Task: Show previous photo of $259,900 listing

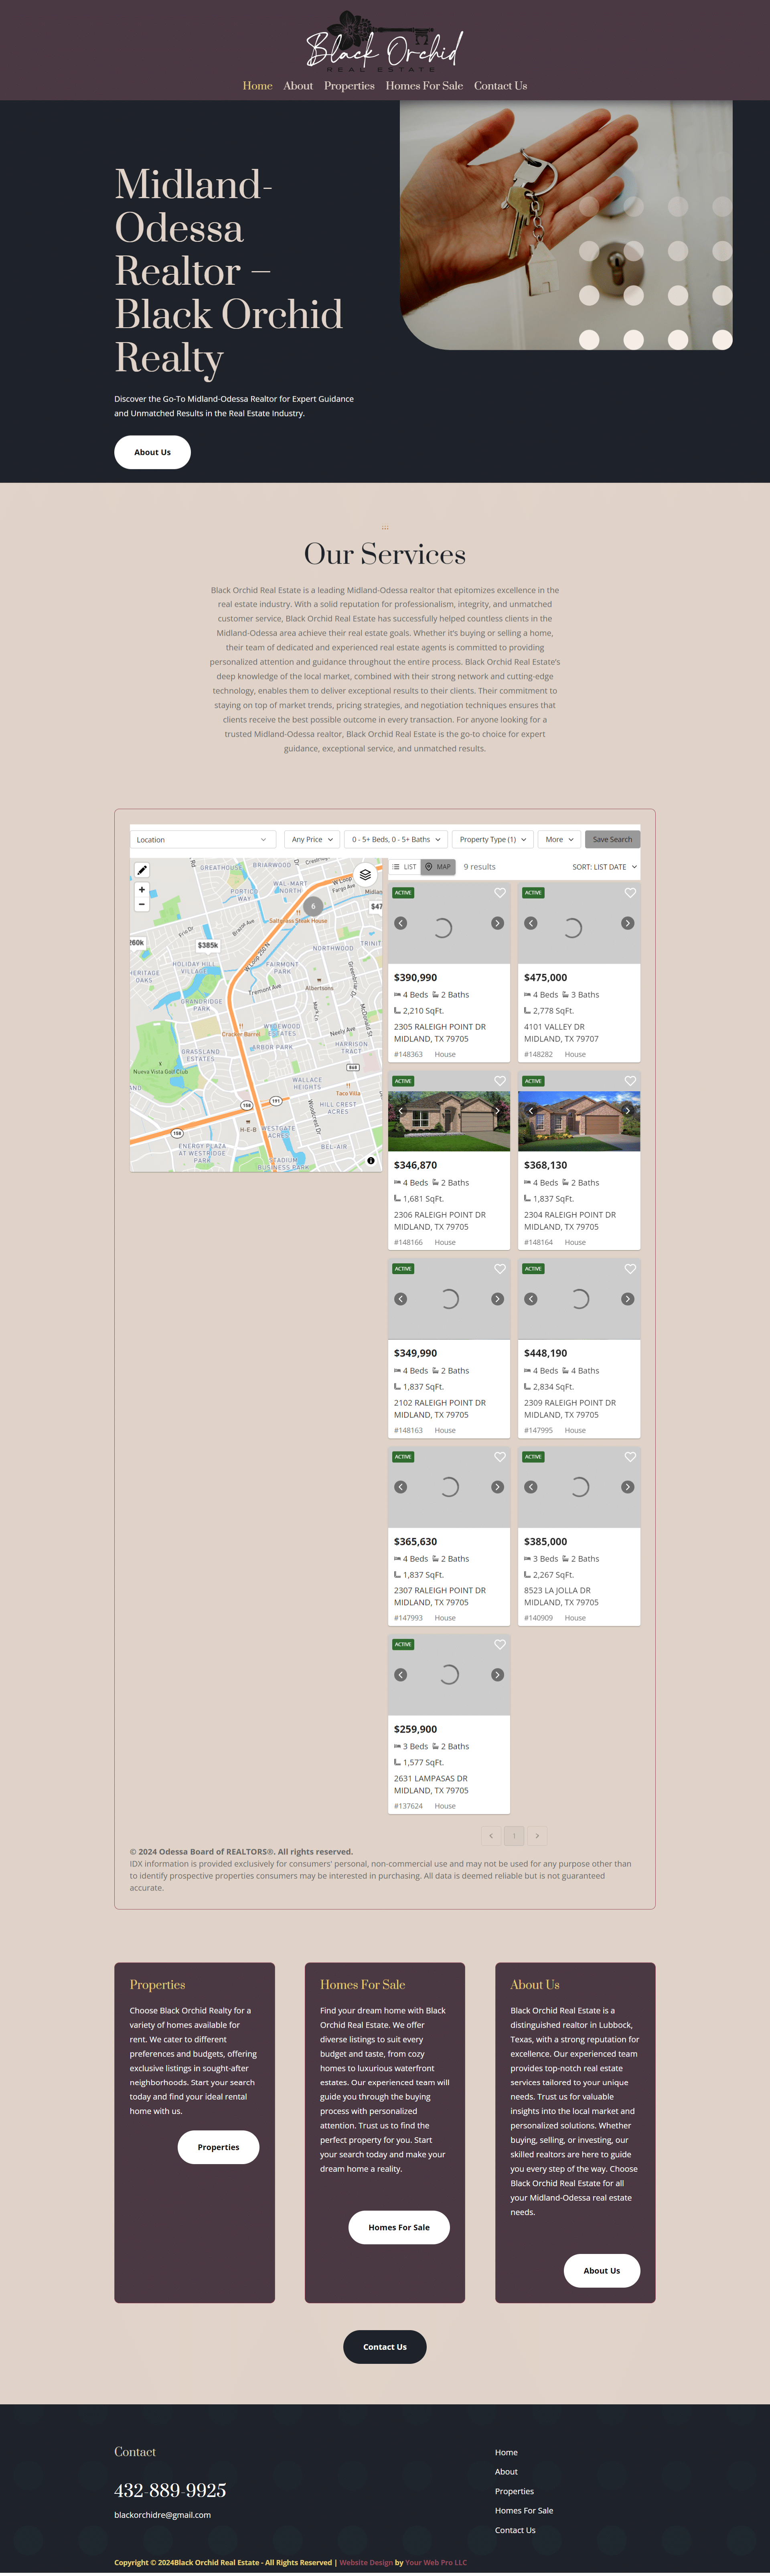Action: click(401, 1675)
